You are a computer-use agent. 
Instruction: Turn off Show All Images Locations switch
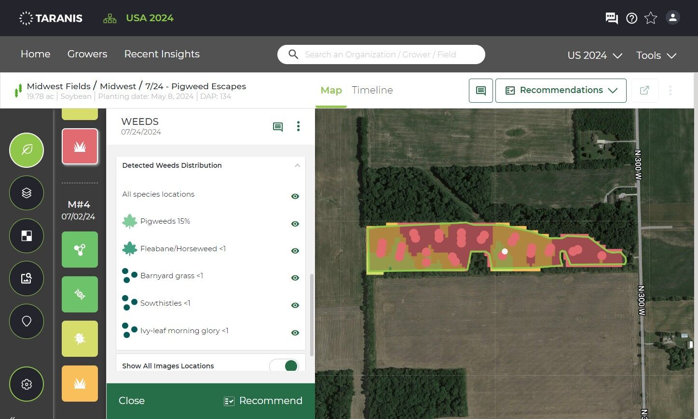[x=284, y=365]
